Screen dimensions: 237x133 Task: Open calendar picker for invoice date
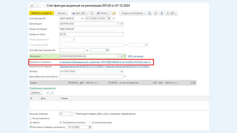coord(109,19)
